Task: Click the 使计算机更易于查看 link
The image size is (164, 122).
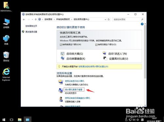Action: pos(73,90)
